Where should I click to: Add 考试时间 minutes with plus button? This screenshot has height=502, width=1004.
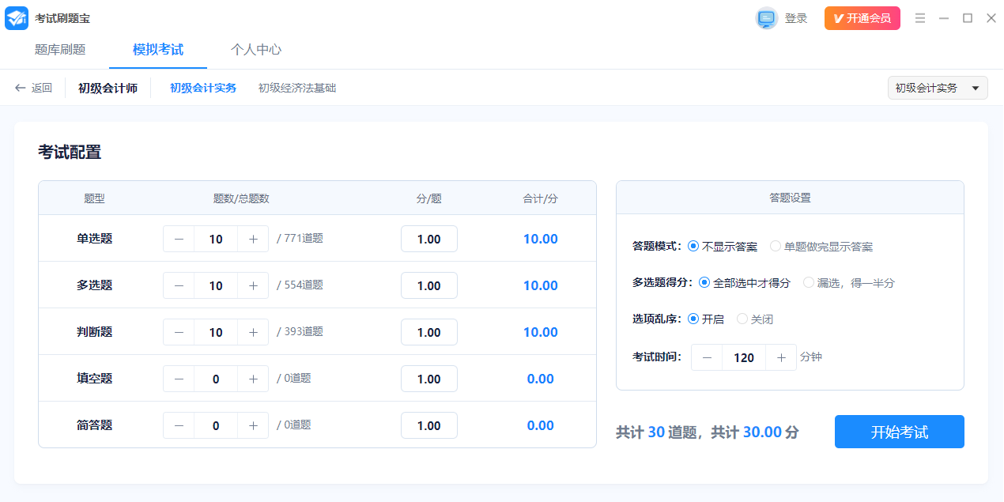click(781, 357)
